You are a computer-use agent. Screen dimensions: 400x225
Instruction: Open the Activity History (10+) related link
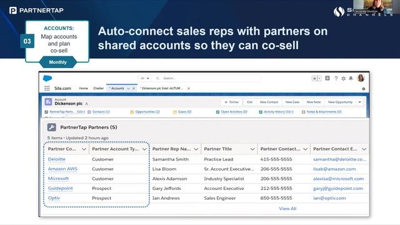(279, 112)
